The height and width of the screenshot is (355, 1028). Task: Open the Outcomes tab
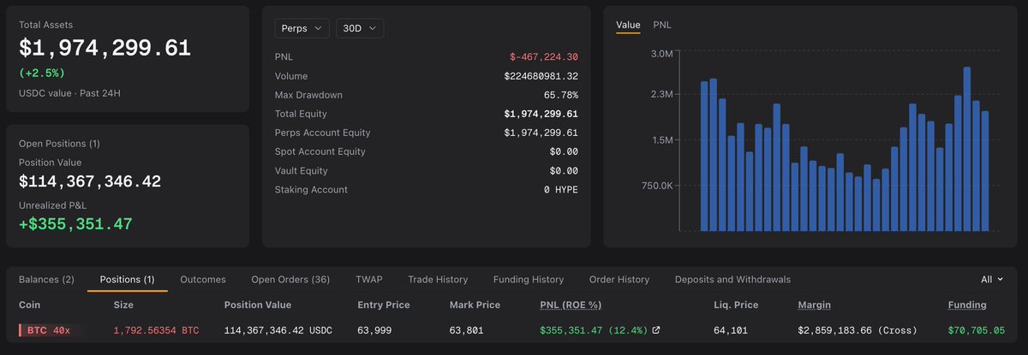click(x=203, y=280)
